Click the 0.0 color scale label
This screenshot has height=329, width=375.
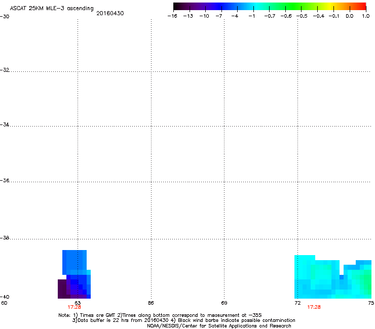350,16
